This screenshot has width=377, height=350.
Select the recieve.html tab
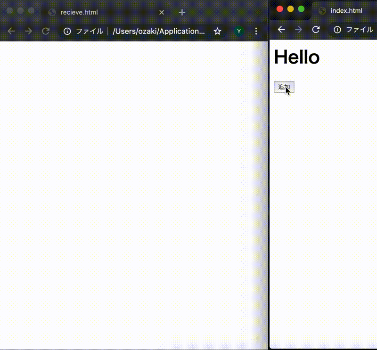(94, 12)
